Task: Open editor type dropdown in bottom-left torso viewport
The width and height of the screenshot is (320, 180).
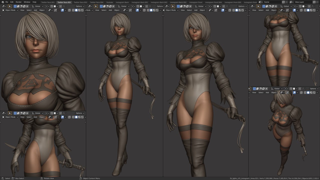Action: click(x=4, y=113)
